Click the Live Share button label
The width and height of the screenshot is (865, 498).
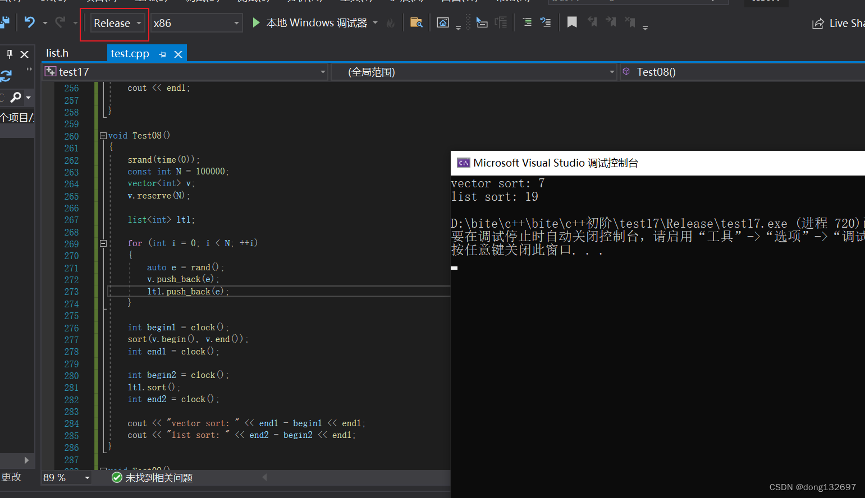click(847, 24)
